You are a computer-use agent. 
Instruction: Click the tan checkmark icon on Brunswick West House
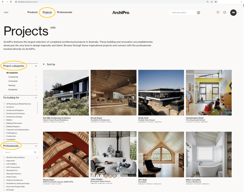(x=106, y=176)
